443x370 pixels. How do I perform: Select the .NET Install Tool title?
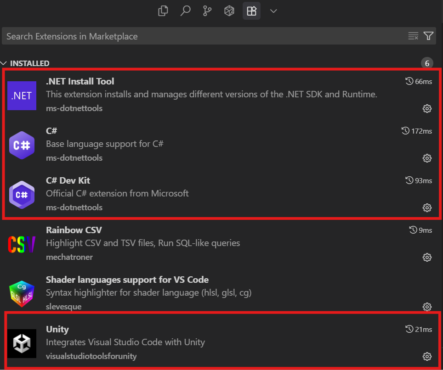(80, 81)
